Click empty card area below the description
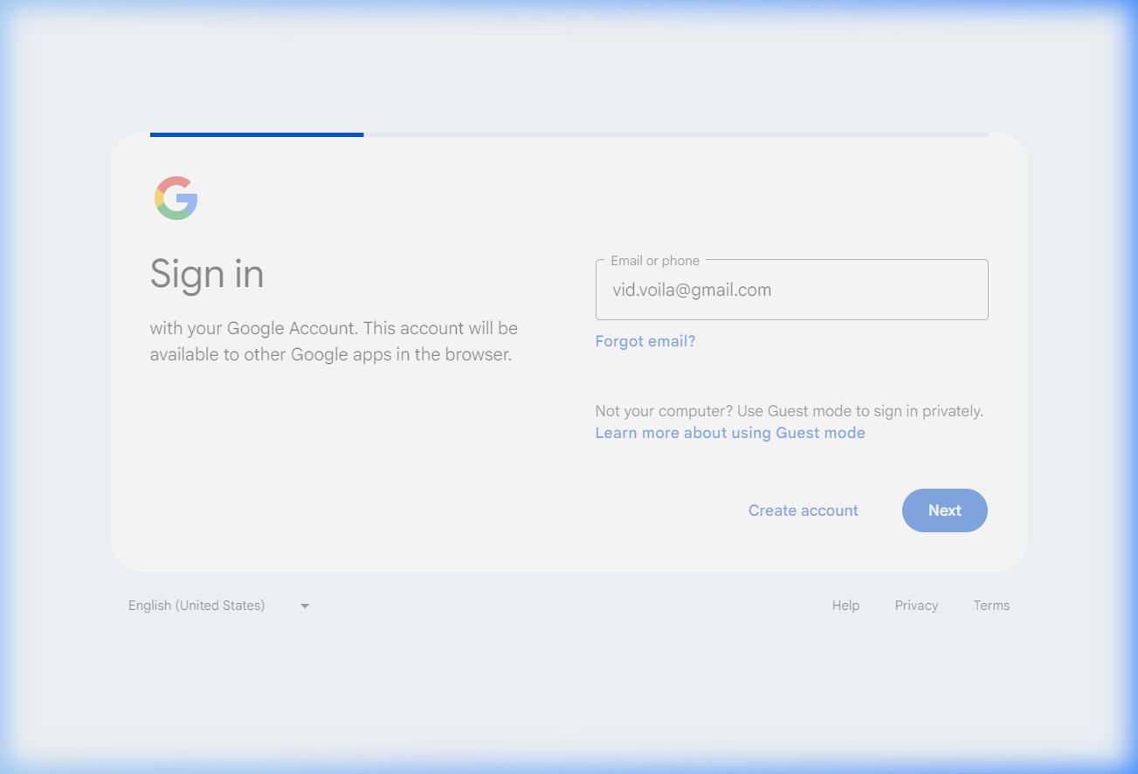This screenshot has width=1138, height=774. [x=332, y=462]
